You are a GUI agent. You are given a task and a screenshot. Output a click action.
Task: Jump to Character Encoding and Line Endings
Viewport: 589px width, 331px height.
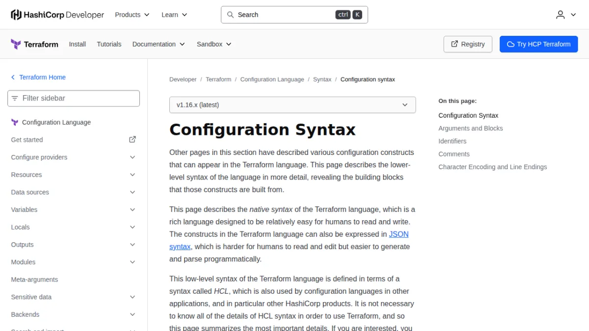(493, 167)
